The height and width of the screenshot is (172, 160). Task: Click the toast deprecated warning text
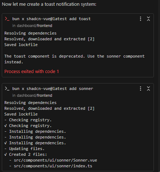75,59
